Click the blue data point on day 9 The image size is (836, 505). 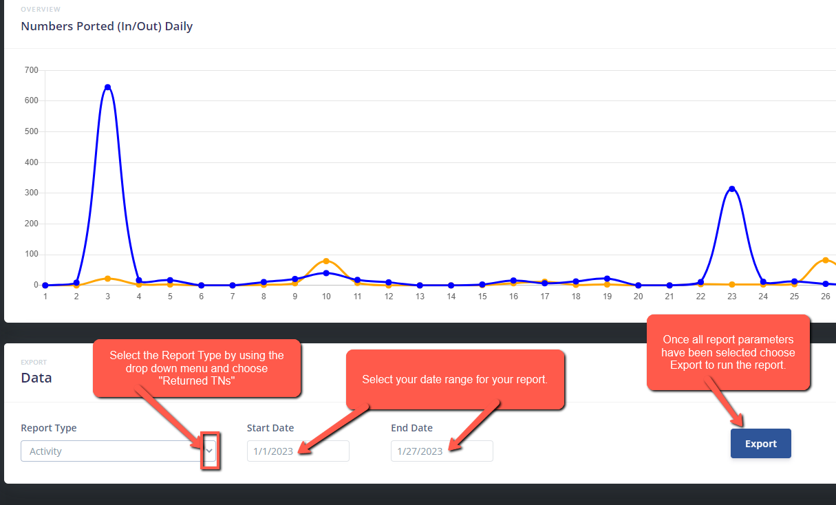tap(295, 279)
